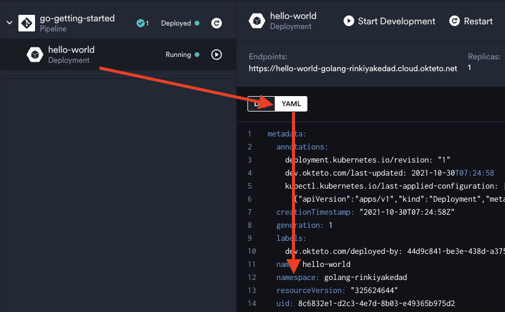Click the resourceVersion value 325624644
Image resolution: width=505 pixels, height=312 pixels.
tap(374, 291)
